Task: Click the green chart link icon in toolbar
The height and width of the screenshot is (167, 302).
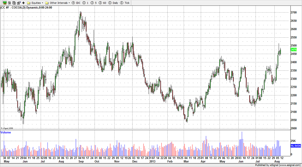Action: coord(5,3)
